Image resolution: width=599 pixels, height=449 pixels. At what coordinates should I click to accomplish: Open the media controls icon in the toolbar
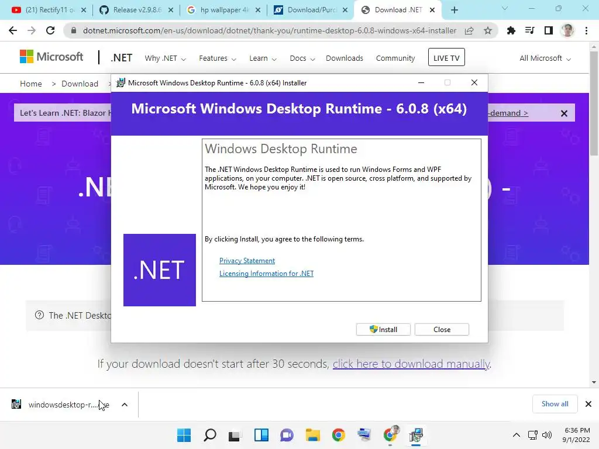click(x=529, y=30)
